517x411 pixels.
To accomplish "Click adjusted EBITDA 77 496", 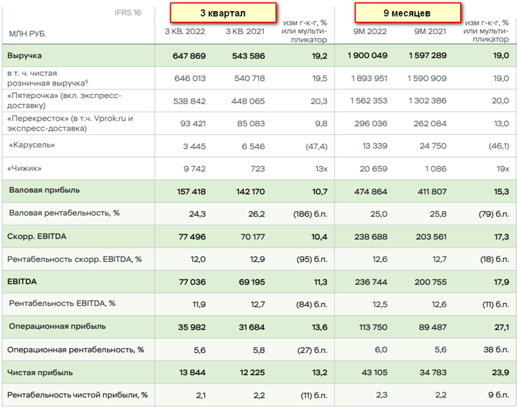I will pyautogui.click(x=192, y=237).
